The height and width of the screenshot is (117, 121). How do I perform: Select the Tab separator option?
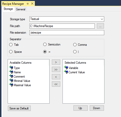tap(11, 45)
